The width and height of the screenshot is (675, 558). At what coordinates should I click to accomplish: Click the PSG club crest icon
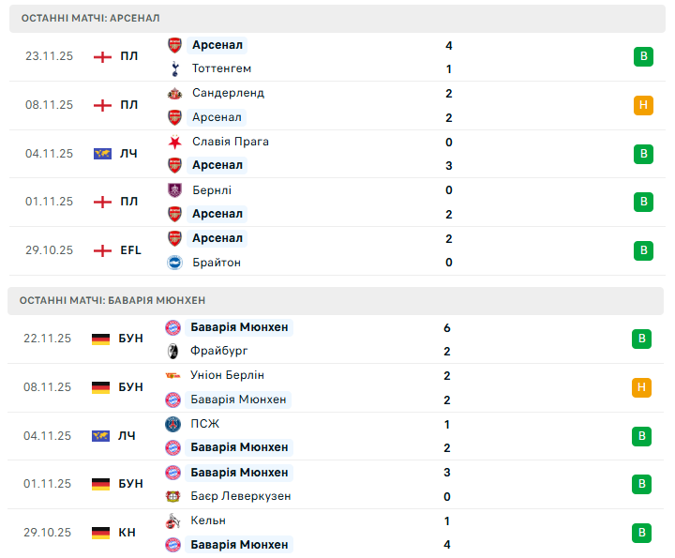(172, 424)
